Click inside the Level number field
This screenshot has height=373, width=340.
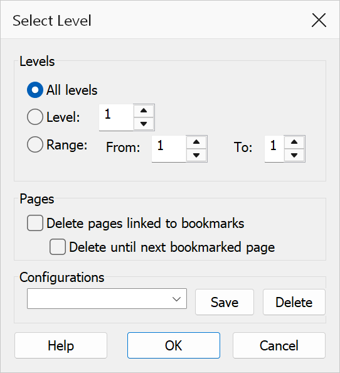click(116, 117)
